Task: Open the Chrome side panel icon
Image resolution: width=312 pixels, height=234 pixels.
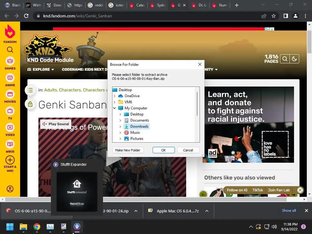Action: (x=286, y=16)
